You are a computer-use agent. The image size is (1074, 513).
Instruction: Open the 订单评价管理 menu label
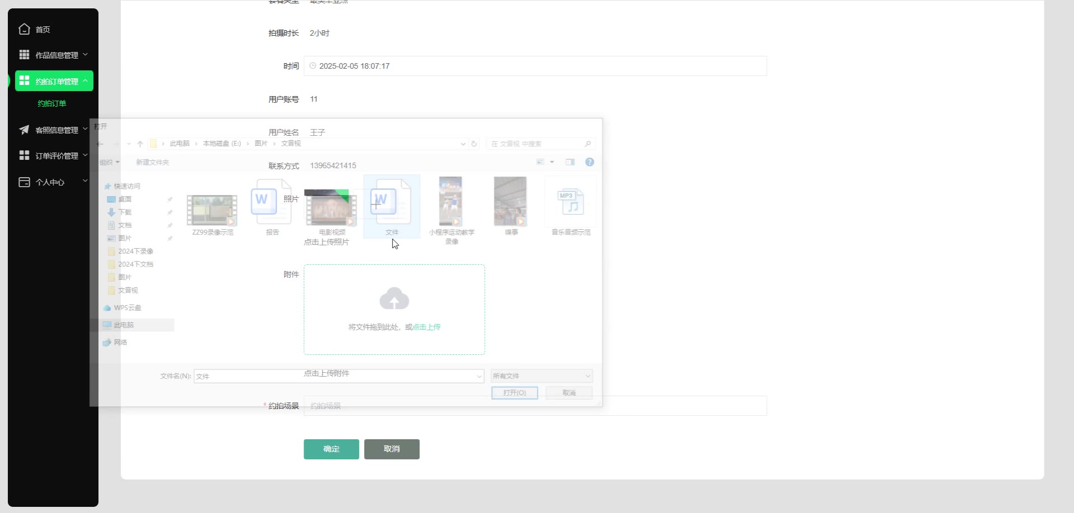pyautogui.click(x=57, y=156)
